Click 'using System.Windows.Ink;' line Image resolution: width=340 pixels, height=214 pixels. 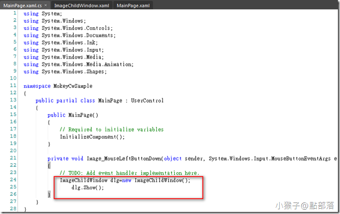pos(61,43)
